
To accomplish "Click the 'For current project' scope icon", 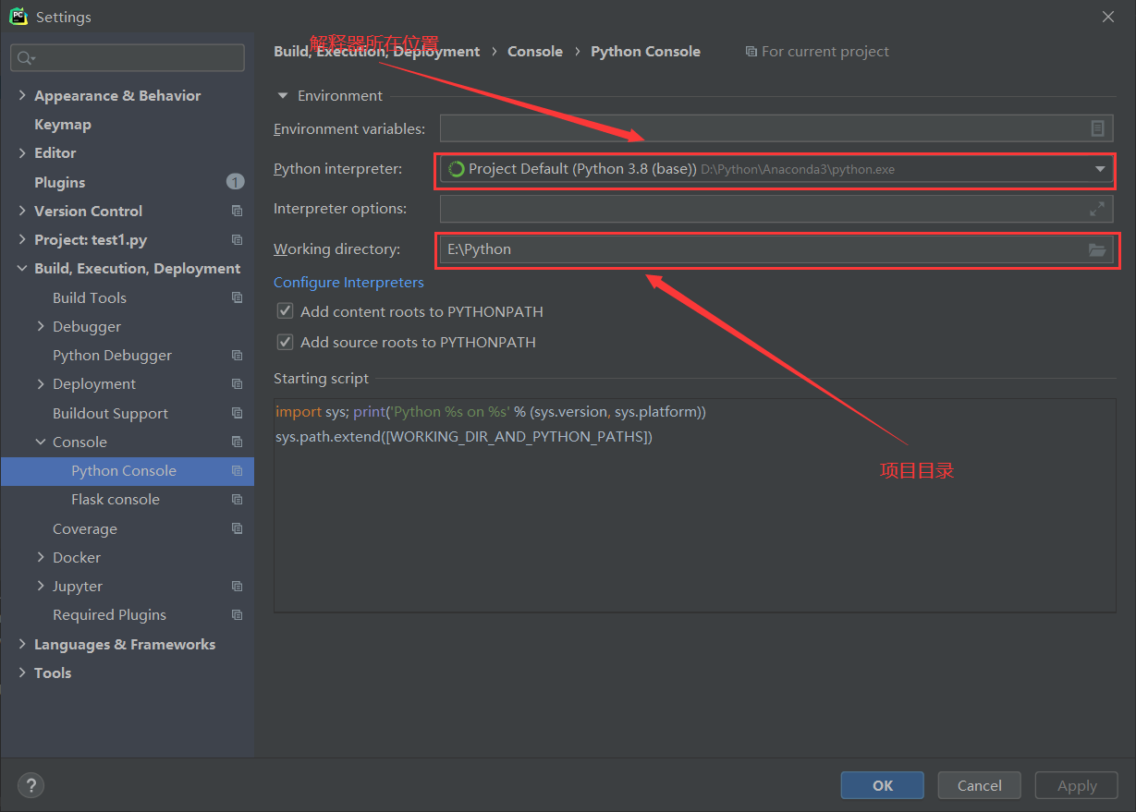I will [751, 51].
